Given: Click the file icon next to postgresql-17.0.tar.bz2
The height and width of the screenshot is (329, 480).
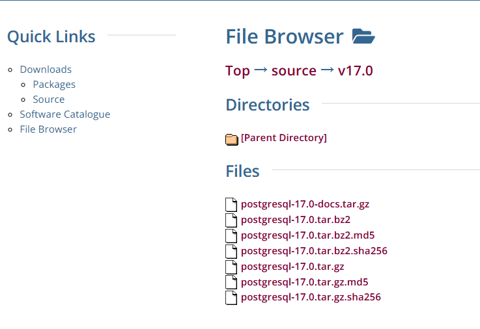Looking at the screenshot, I should 231,220.
